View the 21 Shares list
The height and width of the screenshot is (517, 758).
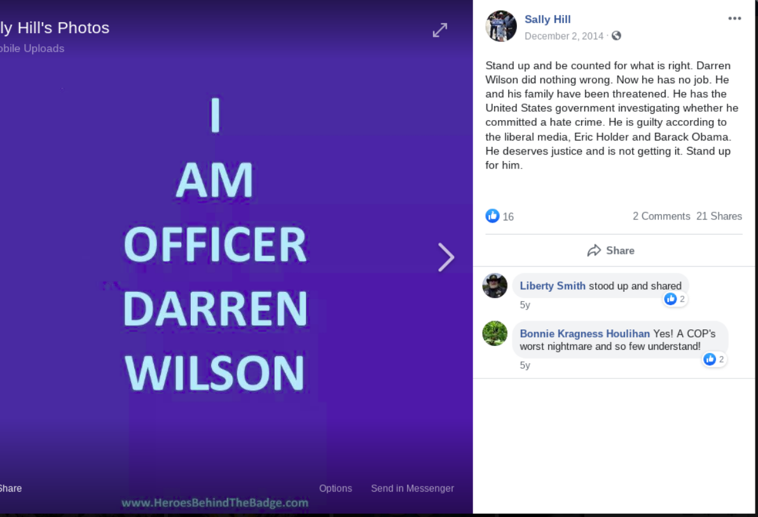pos(719,216)
